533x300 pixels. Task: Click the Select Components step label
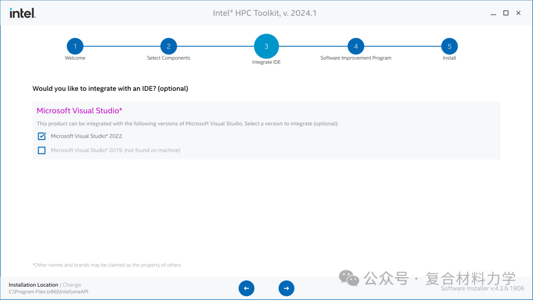[x=169, y=58]
